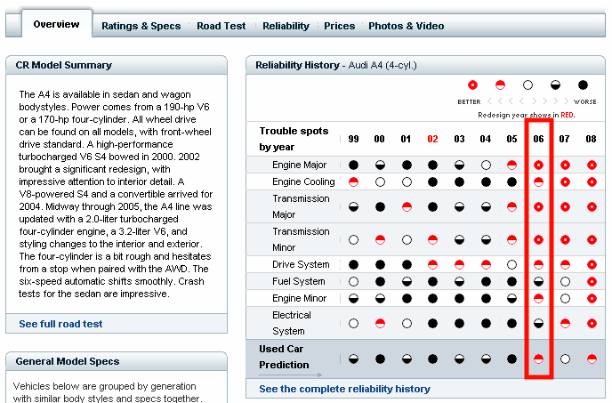Click the Transmission Major row label
The width and height of the screenshot is (612, 403).
tap(301, 206)
